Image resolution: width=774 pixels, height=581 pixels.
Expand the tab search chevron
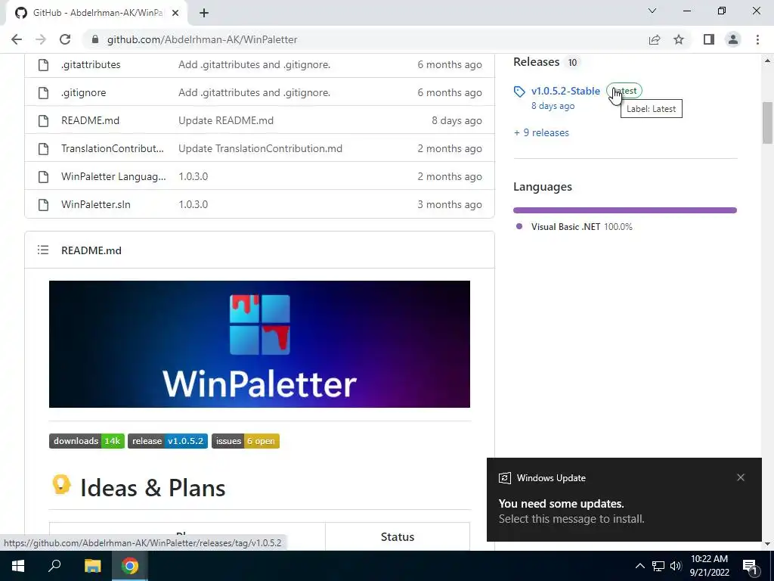click(x=652, y=11)
